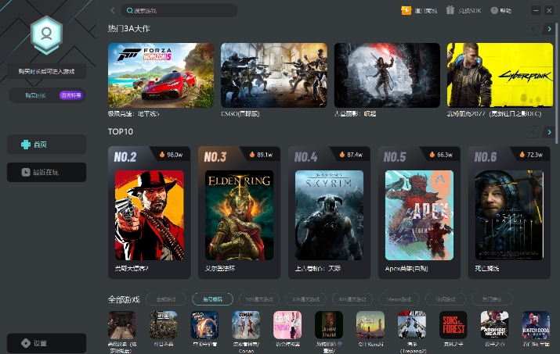Select the chip right after the Steam filter

tap(446, 299)
